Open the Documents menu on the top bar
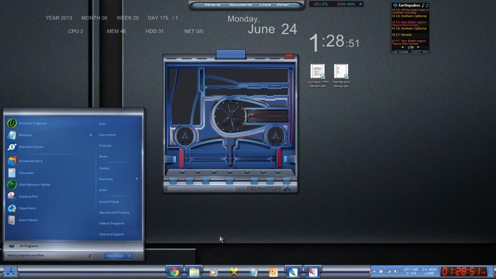Screen dimensions: 496x279 pyautogui.click(x=240, y=5)
